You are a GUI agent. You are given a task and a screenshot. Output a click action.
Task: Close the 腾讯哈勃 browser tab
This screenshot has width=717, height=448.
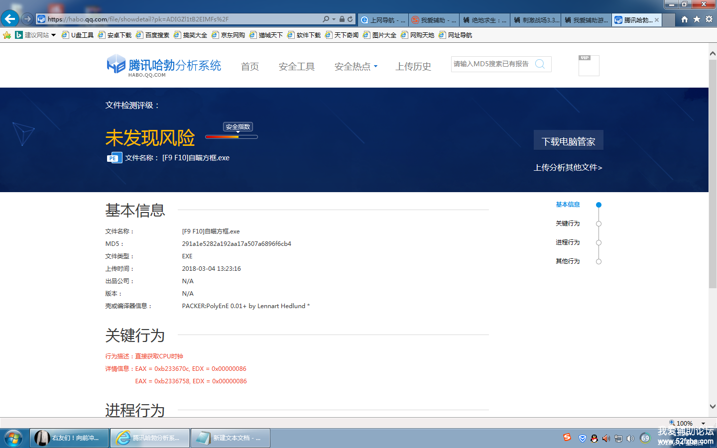(x=657, y=20)
